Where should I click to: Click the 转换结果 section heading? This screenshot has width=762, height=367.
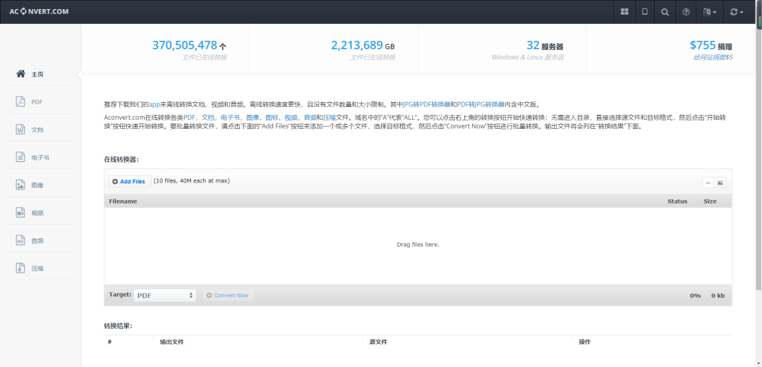[118, 325]
